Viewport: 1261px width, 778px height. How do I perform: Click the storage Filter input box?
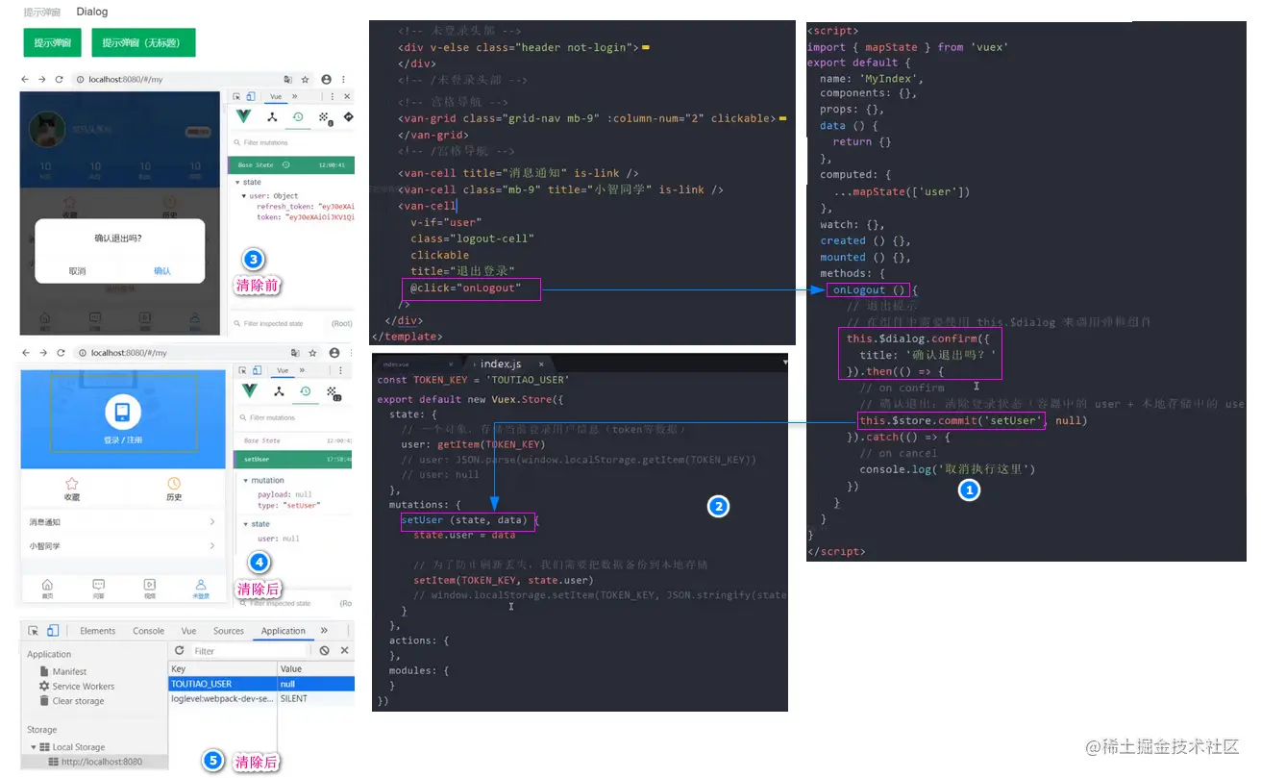[x=252, y=651]
